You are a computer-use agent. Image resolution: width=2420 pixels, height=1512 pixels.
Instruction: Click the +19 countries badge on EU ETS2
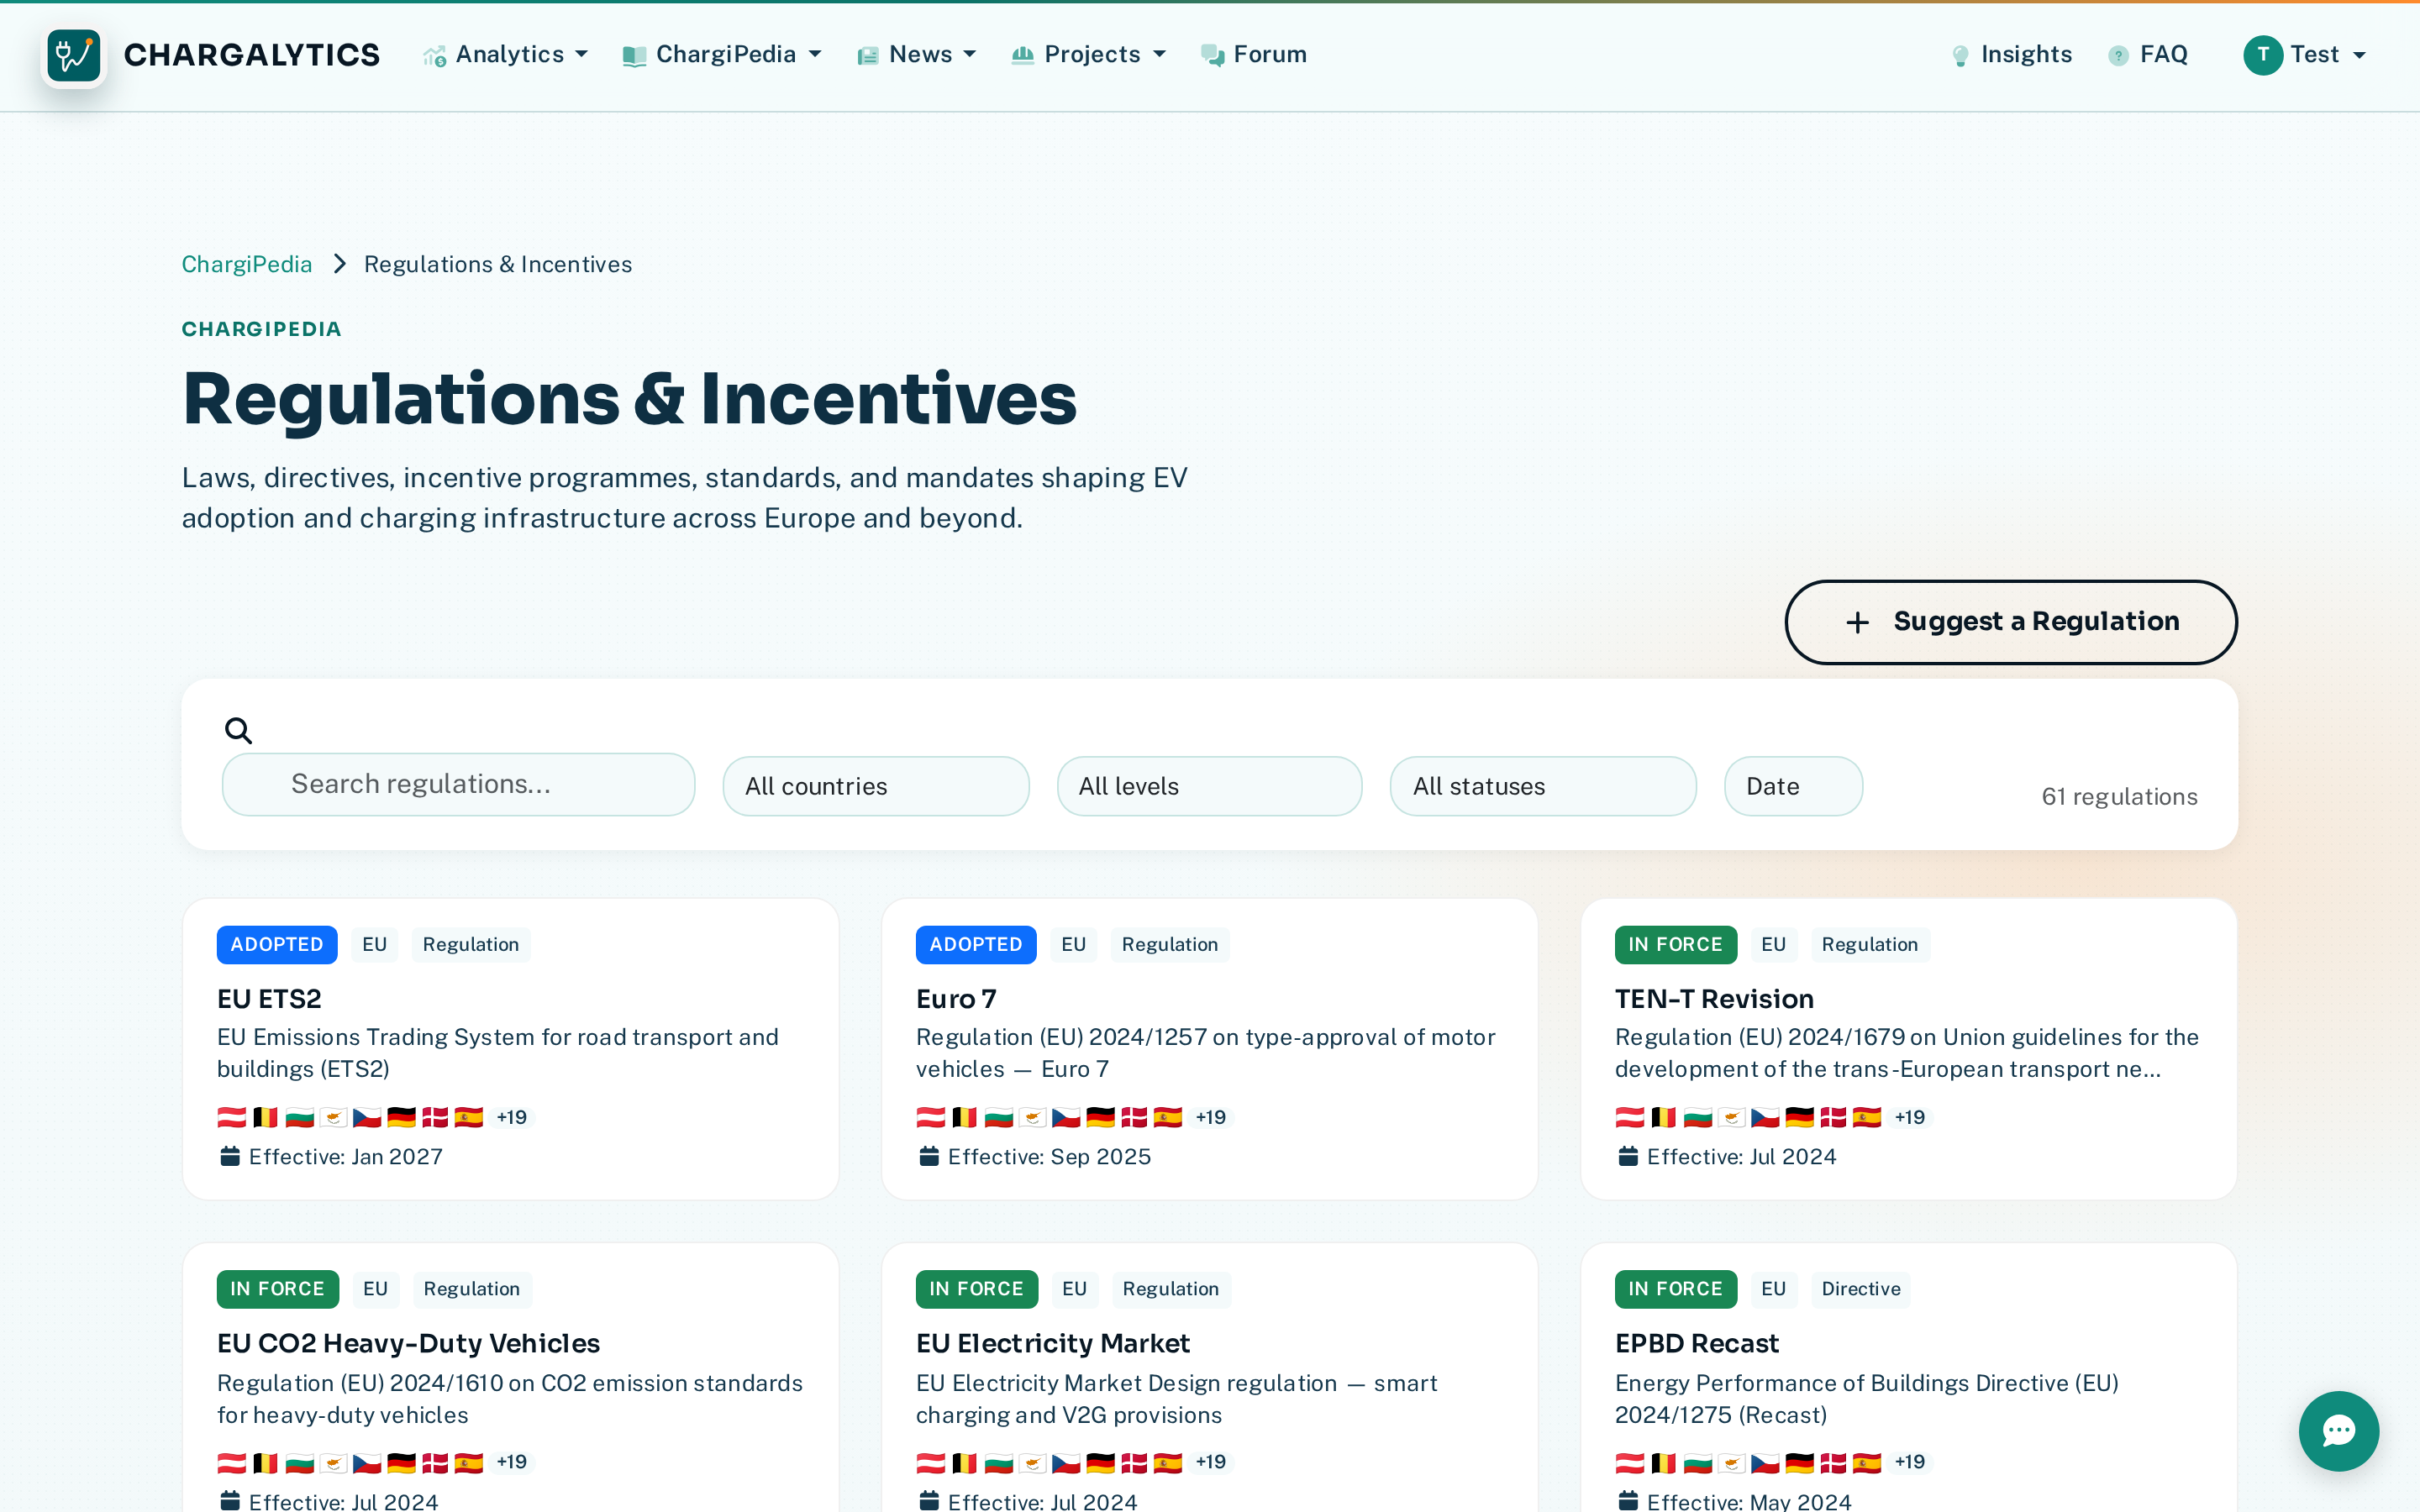512,1117
